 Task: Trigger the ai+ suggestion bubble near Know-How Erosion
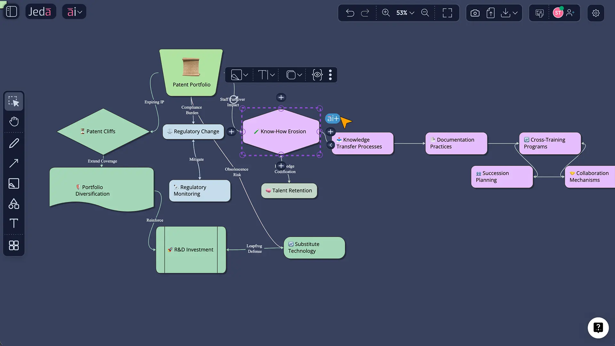click(332, 119)
